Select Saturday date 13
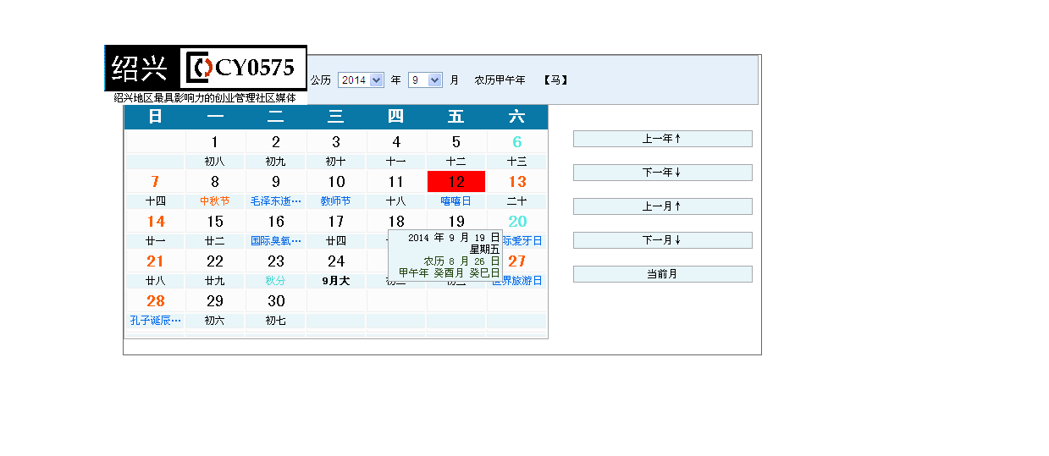The width and height of the screenshot is (1049, 456). click(517, 182)
